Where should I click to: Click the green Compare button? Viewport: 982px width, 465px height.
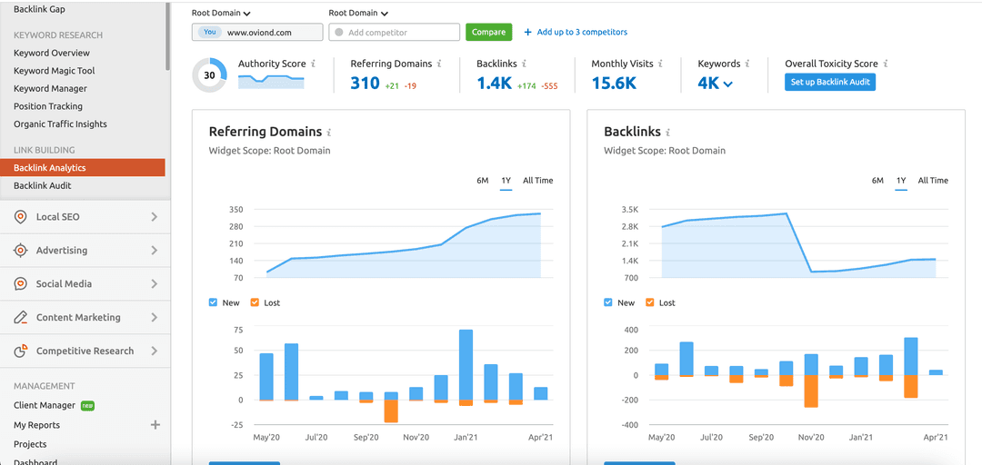coord(488,32)
